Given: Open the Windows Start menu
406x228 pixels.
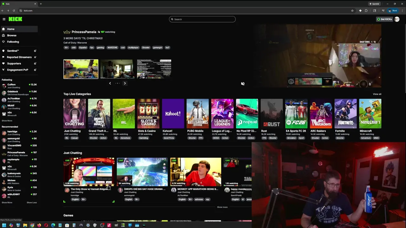Looking at the screenshot, I should (x=4, y=225).
